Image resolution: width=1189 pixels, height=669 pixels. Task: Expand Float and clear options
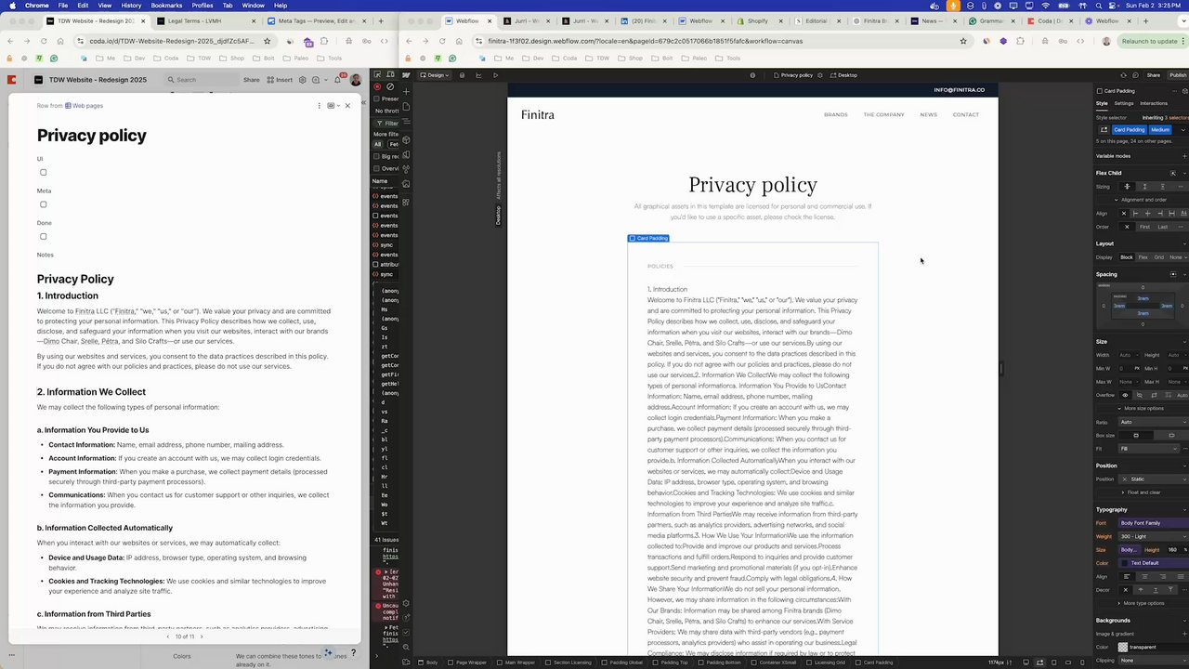click(1141, 492)
